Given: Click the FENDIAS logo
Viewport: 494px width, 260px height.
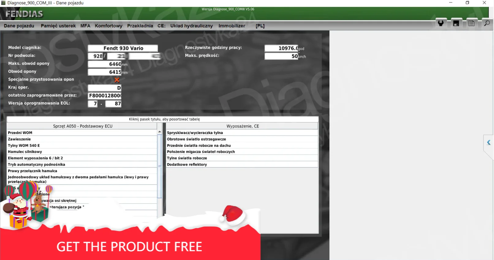Looking at the screenshot, I should point(24,14).
